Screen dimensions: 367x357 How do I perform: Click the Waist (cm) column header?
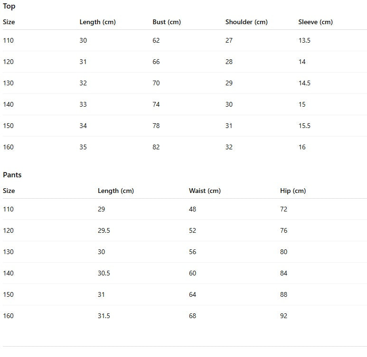[x=205, y=191]
